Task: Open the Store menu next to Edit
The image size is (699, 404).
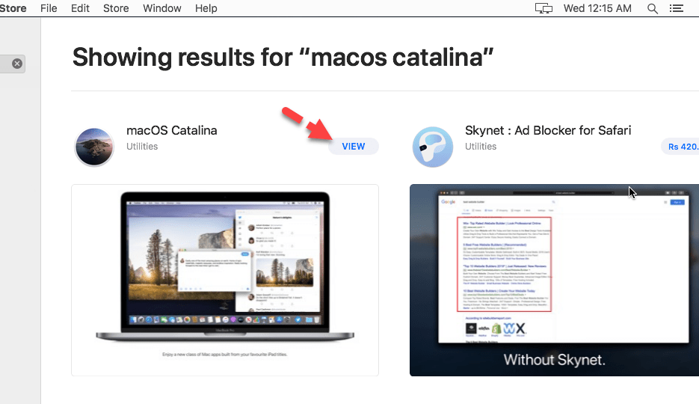Action: (116, 9)
